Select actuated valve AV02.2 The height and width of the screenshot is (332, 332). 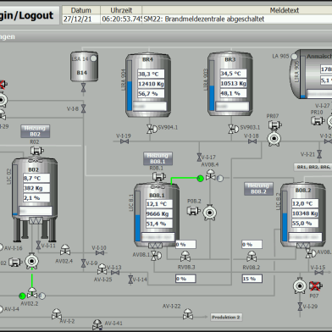[x=32, y=293]
